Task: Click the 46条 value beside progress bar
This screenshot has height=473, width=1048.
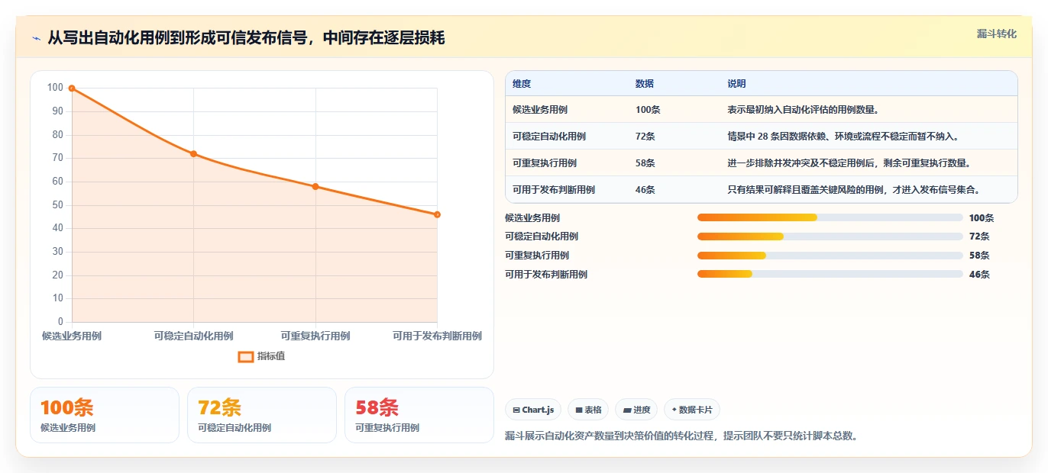Action: pos(979,275)
